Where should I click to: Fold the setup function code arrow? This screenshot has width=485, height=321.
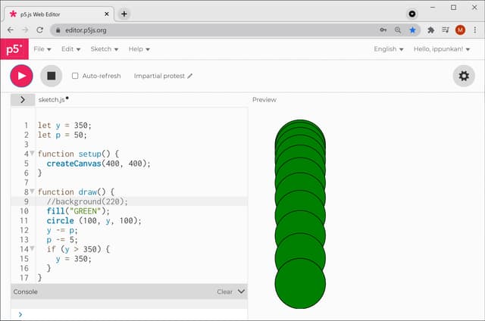32,154
